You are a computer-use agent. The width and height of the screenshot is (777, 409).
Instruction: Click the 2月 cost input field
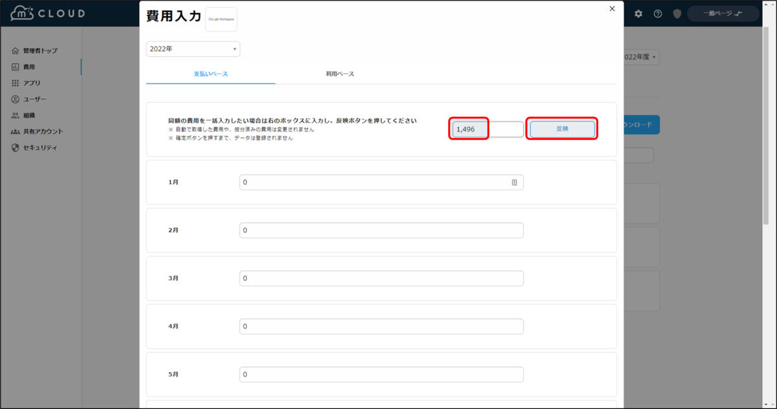[381, 230]
